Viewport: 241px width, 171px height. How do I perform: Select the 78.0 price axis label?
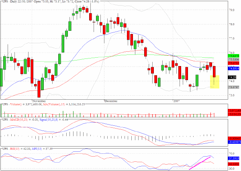tap(232, 24)
